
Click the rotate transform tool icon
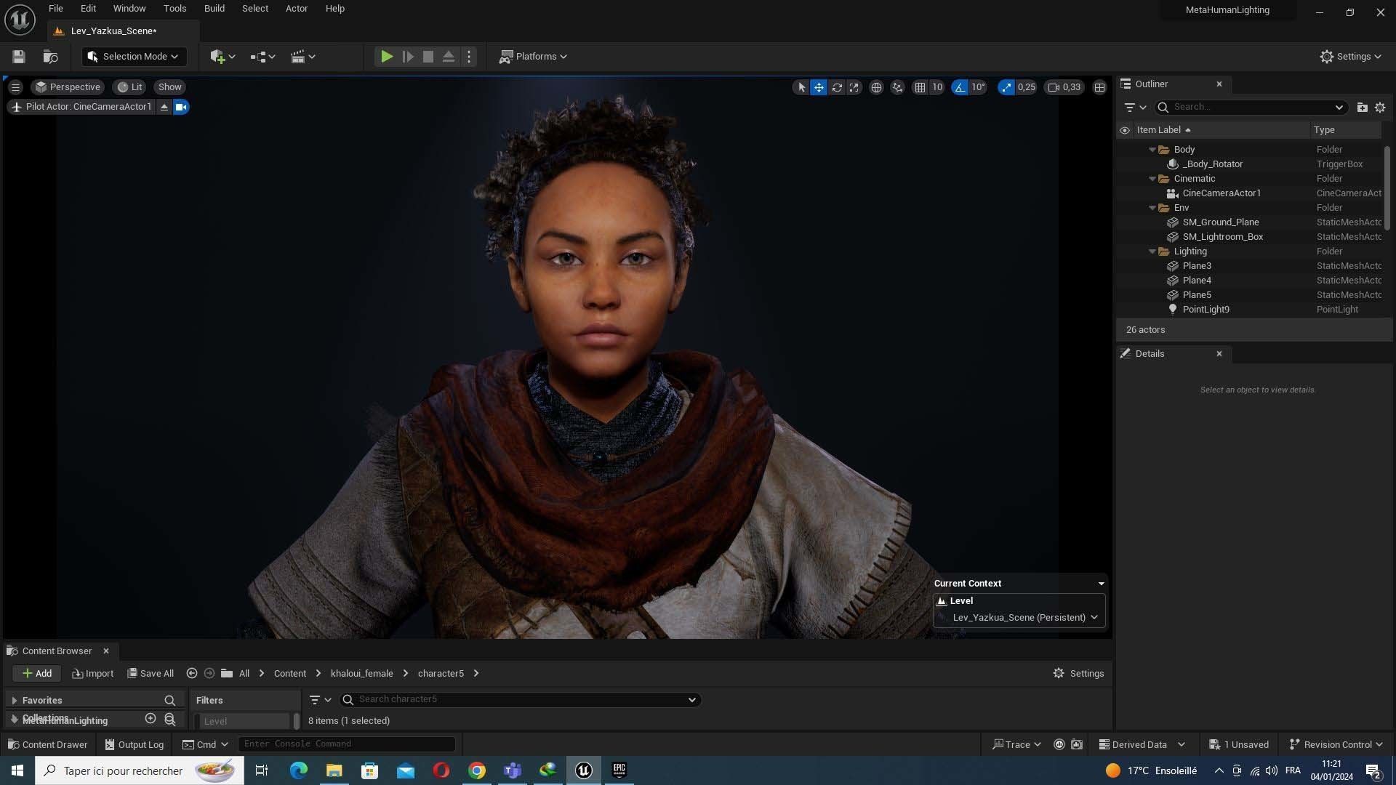837,87
